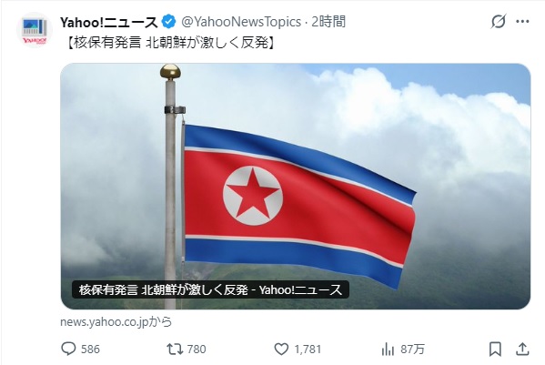Click the 586 replies count

coord(90,349)
